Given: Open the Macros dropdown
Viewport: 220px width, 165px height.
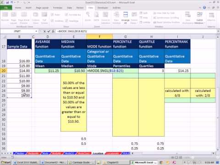Looking at the screenshot, I should point(211,17).
